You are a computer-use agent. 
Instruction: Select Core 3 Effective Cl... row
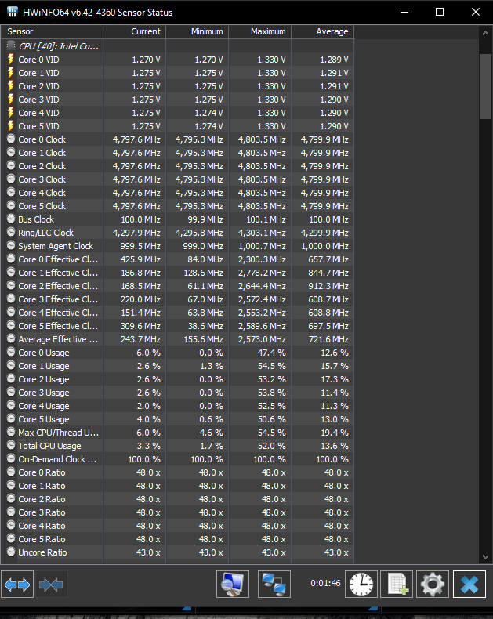[177, 299]
